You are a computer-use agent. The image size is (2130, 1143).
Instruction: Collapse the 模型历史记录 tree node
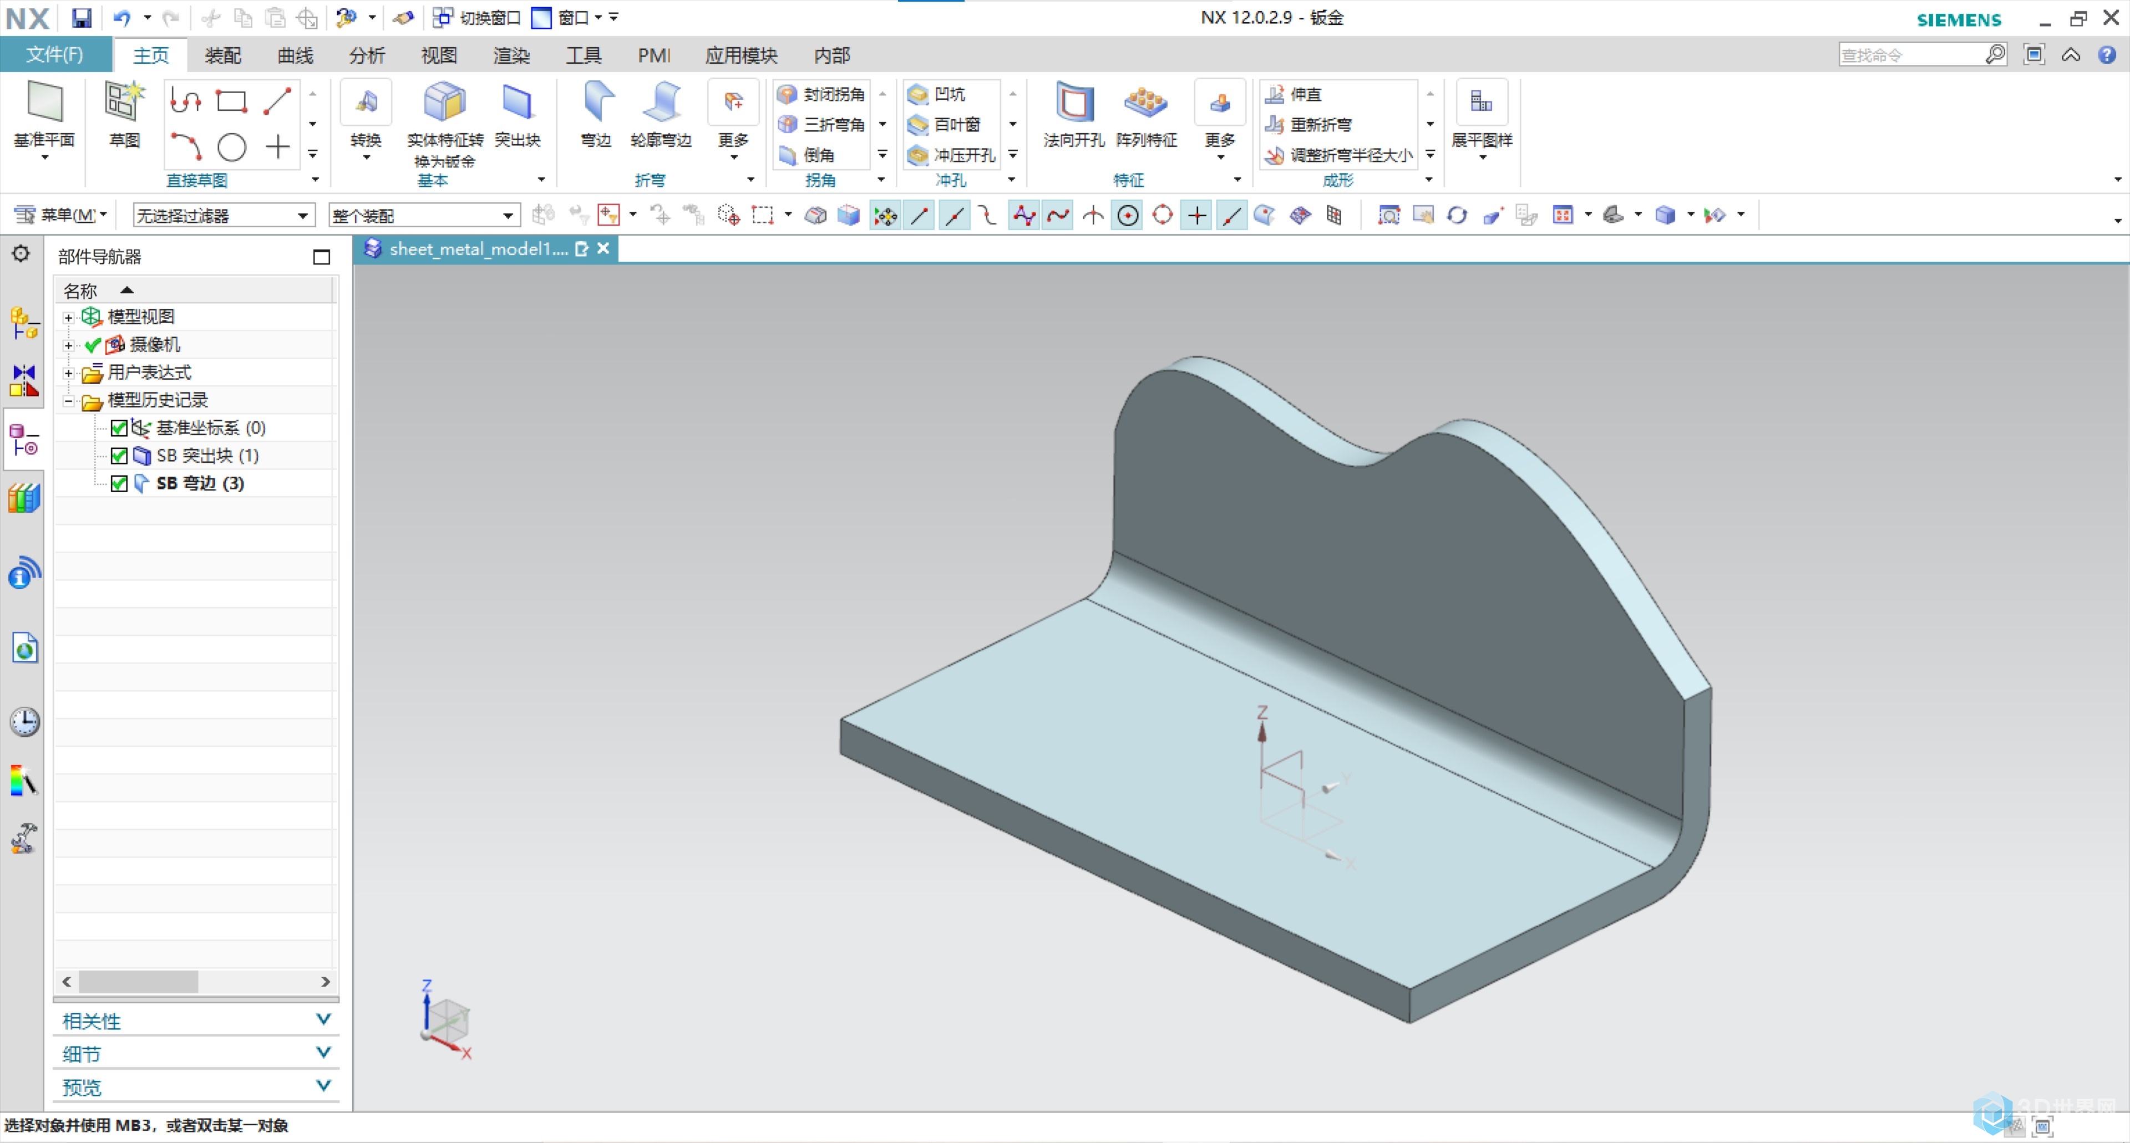(x=69, y=401)
